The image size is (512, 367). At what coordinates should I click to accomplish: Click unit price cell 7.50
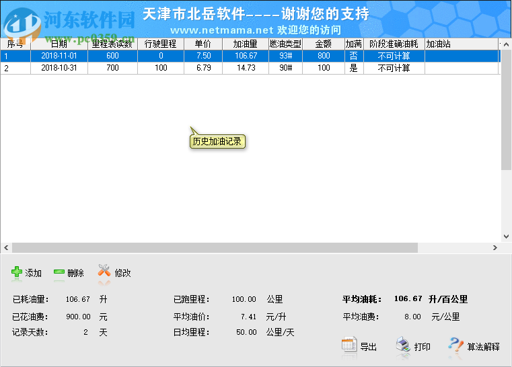click(203, 56)
